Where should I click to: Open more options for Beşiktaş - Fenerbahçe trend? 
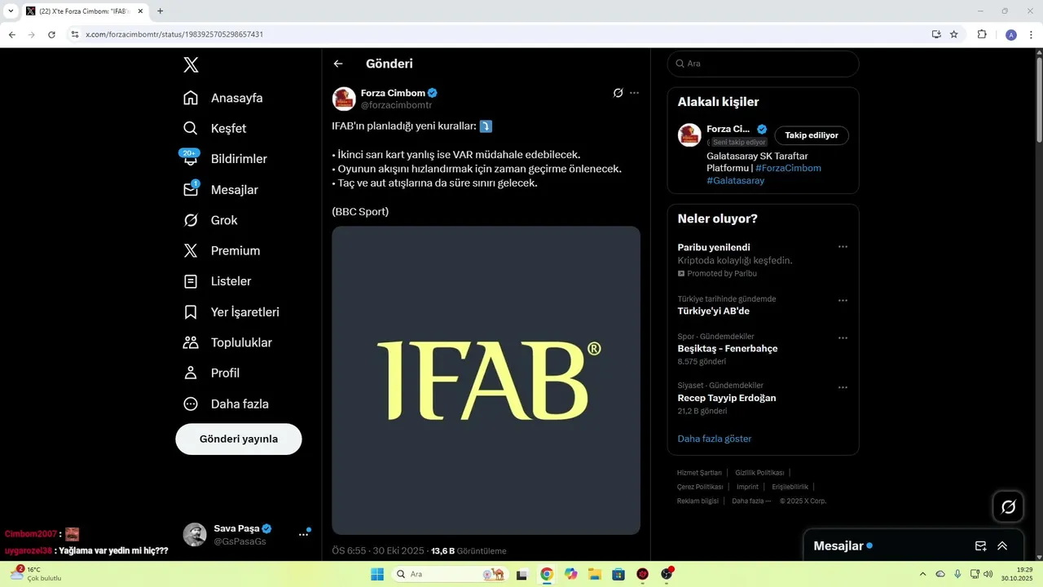tap(843, 338)
